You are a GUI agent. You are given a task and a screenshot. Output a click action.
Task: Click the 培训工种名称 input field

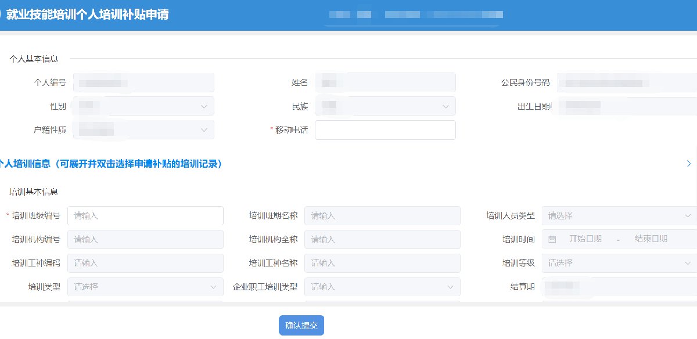[x=382, y=263]
